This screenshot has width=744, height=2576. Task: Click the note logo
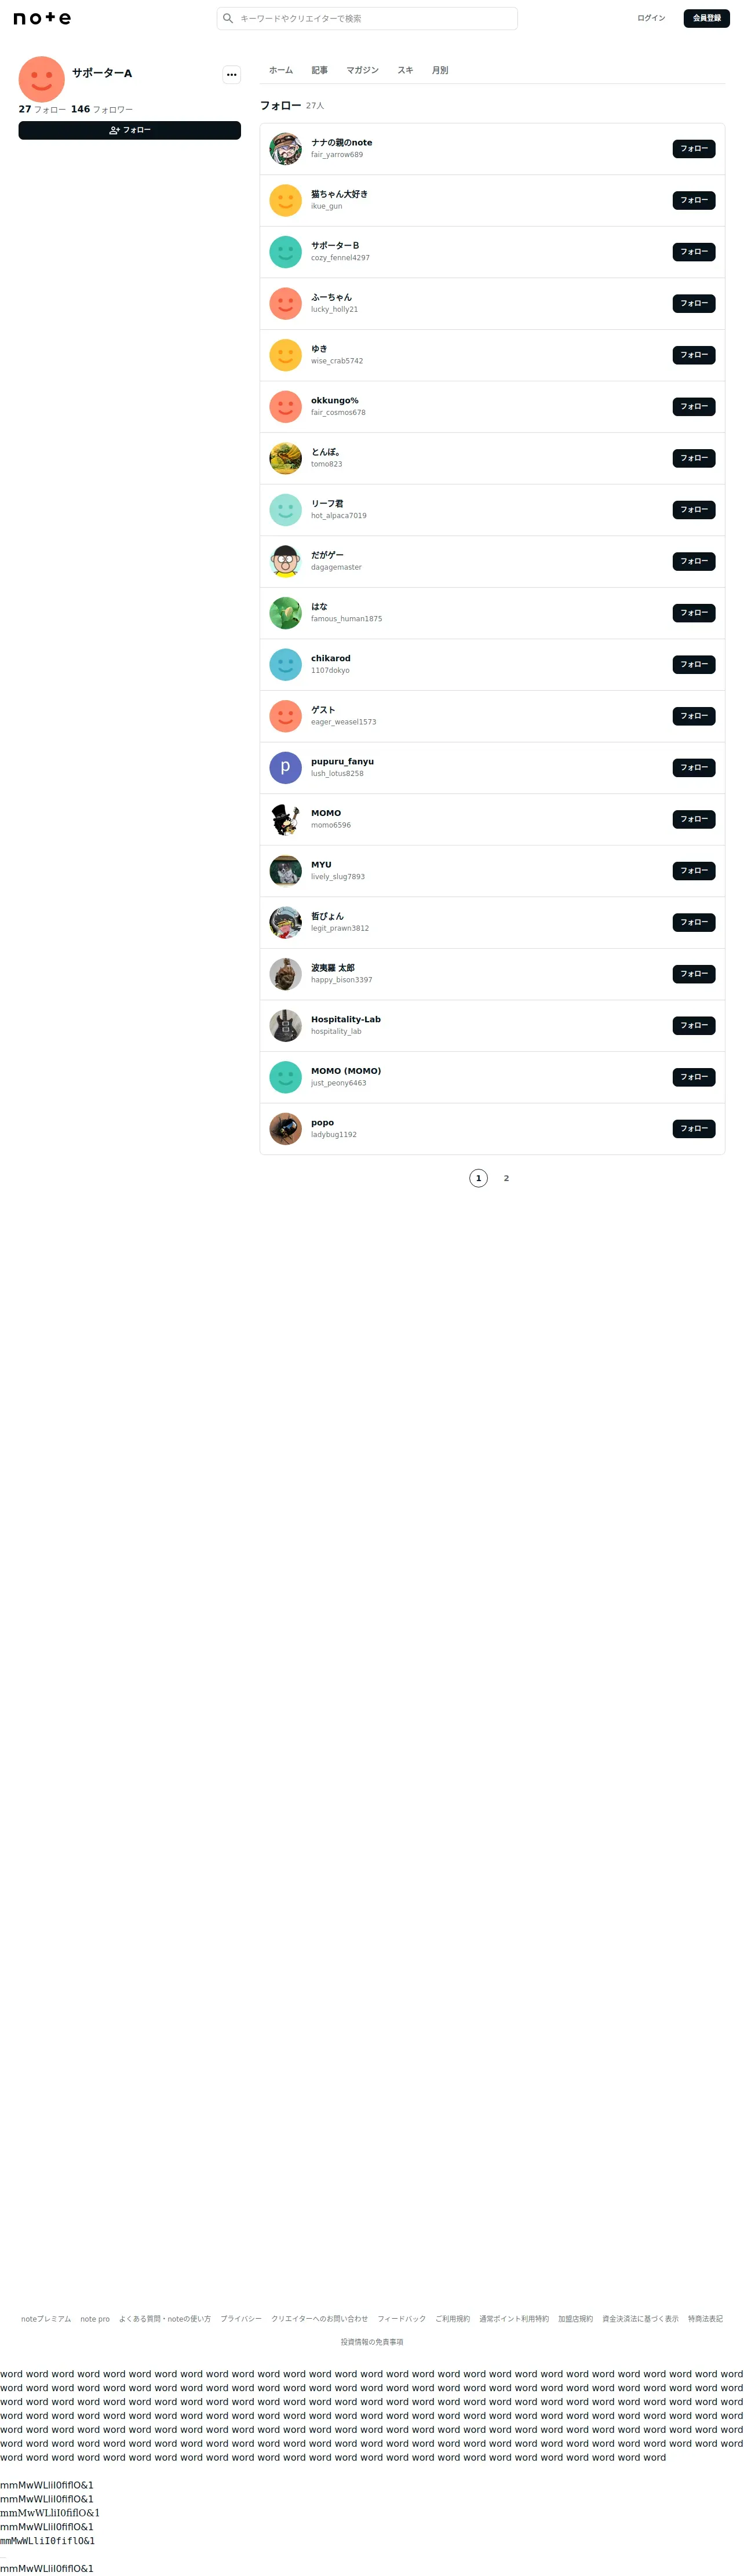tap(42, 18)
